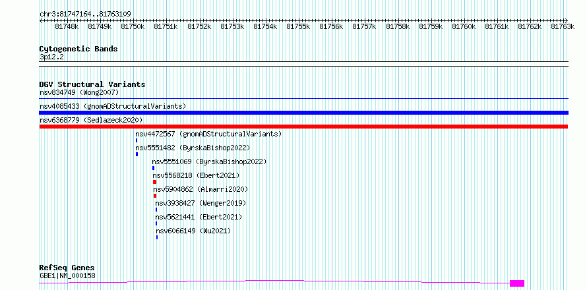Click the 81751k ruler position

pyautogui.click(x=166, y=26)
